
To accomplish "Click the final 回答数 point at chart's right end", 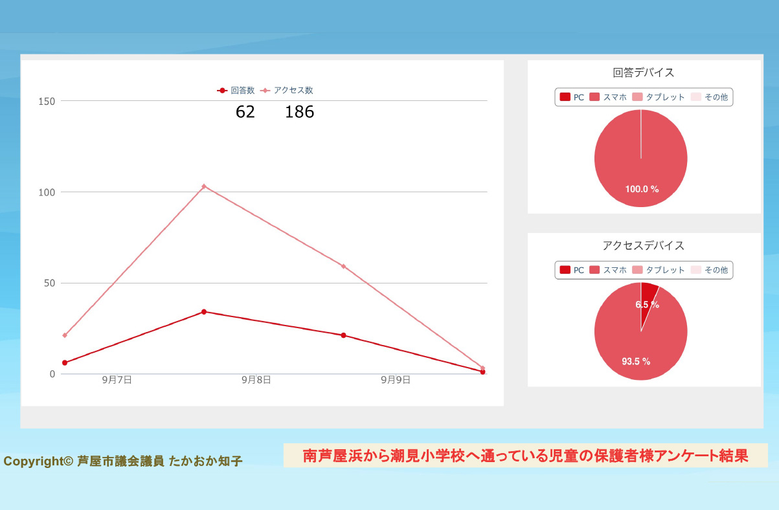I will (483, 371).
